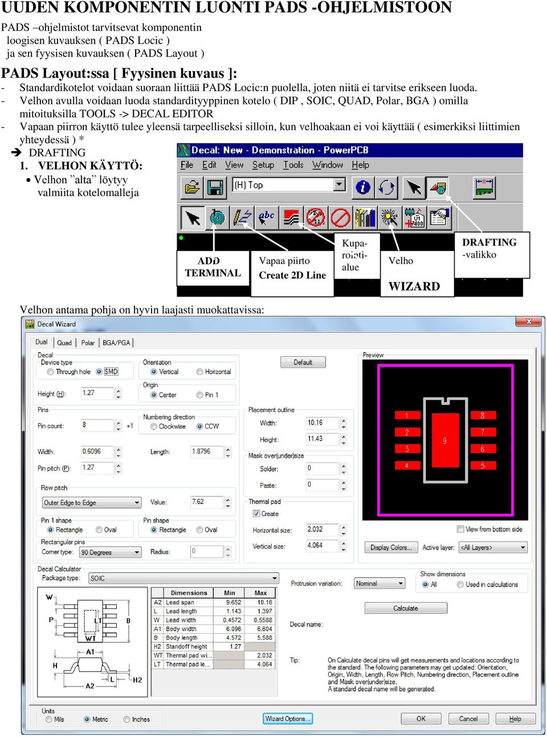547x737 pixels.
Task: Click the Calculate button
Action: (x=406, y=608)
